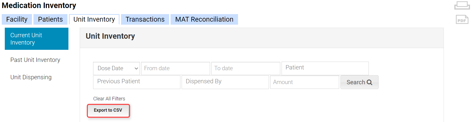
Task: Switch to the Facility tab
Action: pyautogui.click(x=17, y=19)
